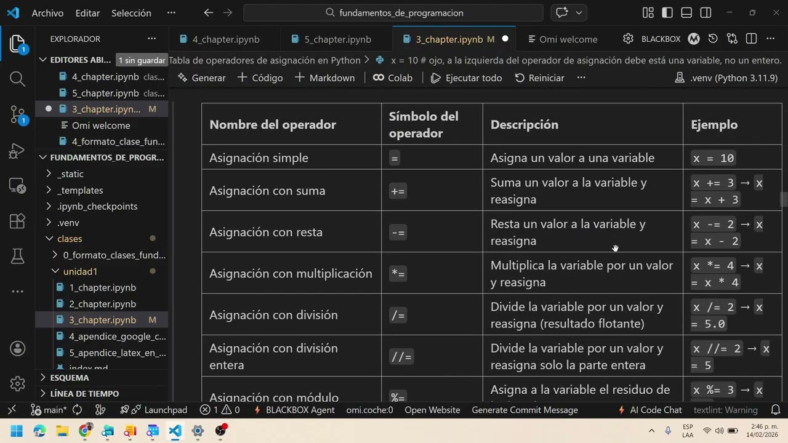Open notifications bell in status bar
This screenshot has width=788, height=443.
776,410
